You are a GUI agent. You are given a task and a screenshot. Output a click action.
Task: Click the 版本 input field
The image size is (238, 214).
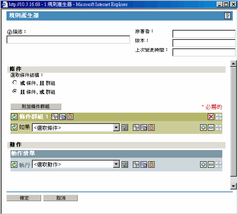click(204, 43)
